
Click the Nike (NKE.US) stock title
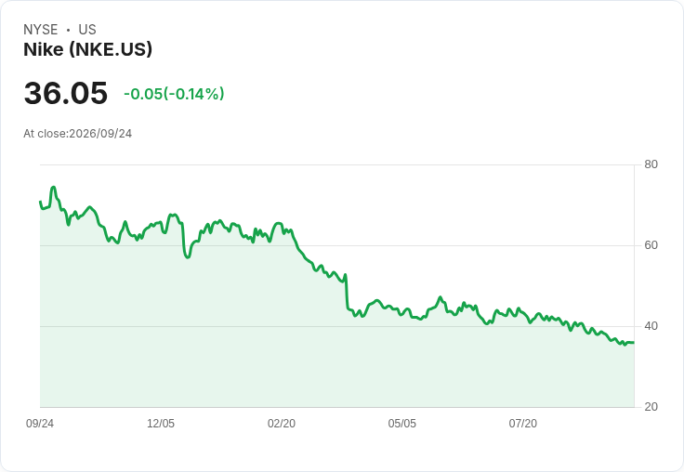[87, 49]
